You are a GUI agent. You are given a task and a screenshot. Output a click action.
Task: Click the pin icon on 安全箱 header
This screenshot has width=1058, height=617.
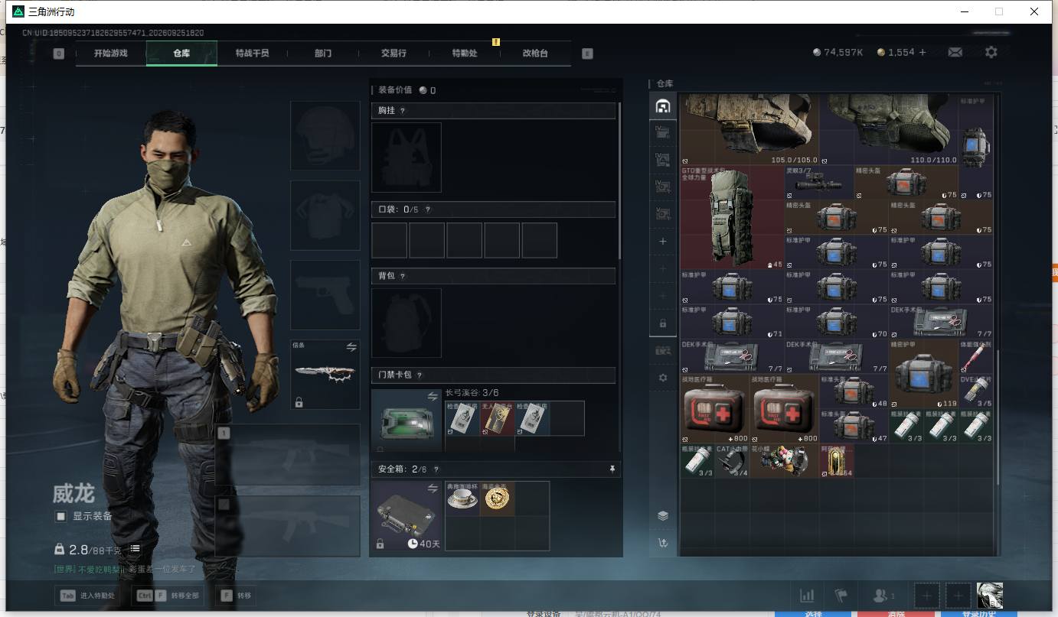coord(612,469)
